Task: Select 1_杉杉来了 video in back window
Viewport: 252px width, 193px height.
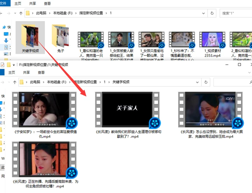Action: 182,46
